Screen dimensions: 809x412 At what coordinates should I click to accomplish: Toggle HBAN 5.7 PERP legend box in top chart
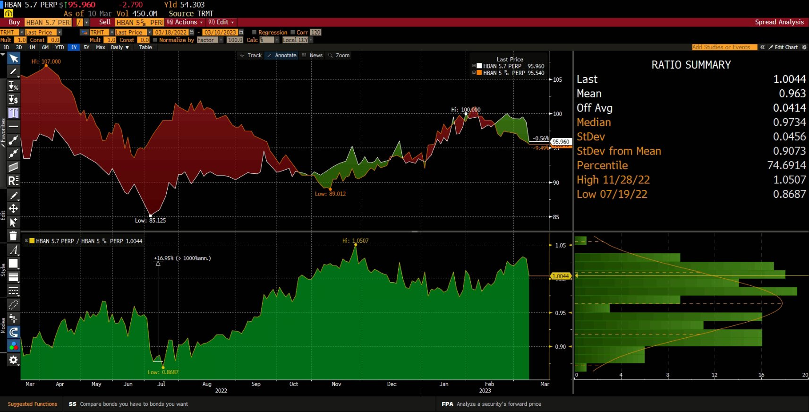[x=479, y=66]
